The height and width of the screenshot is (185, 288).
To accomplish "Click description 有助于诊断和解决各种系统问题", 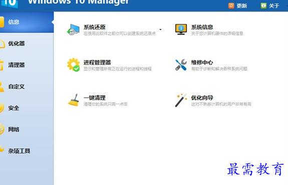I will [219, 69].
